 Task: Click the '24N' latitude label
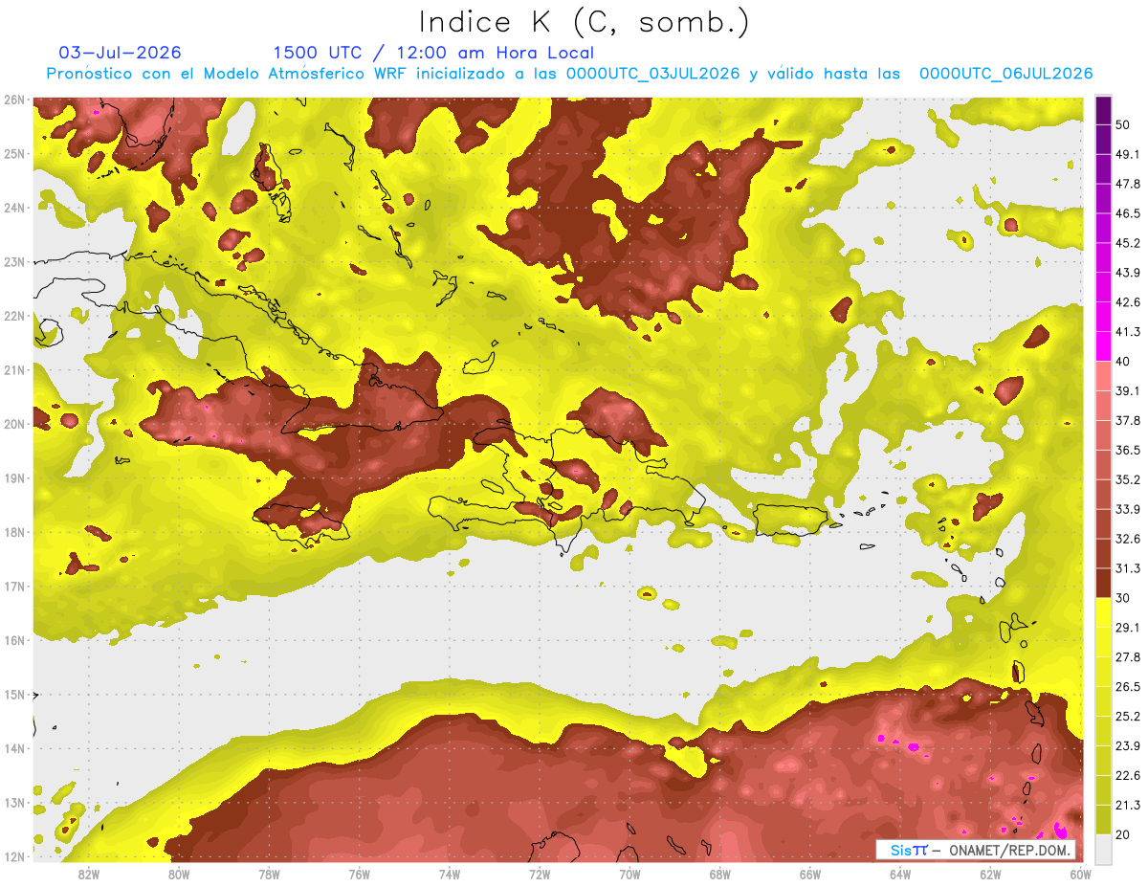pyautogui.click(x=13, y=208)
